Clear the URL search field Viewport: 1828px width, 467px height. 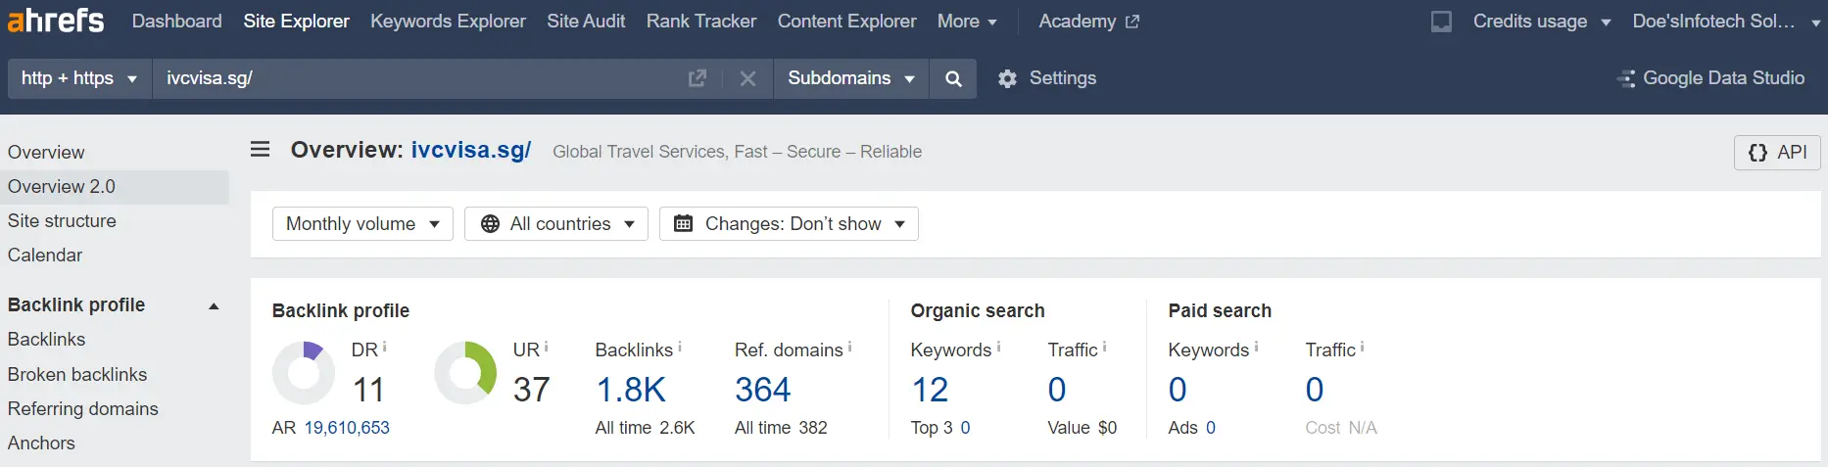pyautogui.click(x=747, y=78)
